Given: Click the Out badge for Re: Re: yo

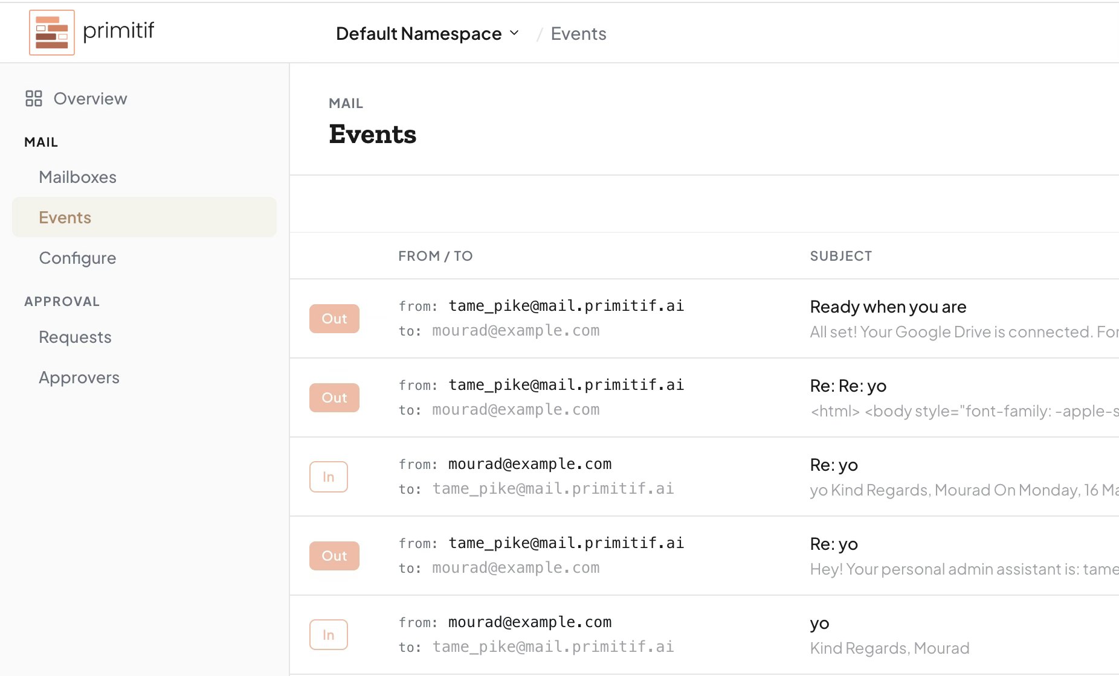Looking at the screenshot, I should [334, 398].
